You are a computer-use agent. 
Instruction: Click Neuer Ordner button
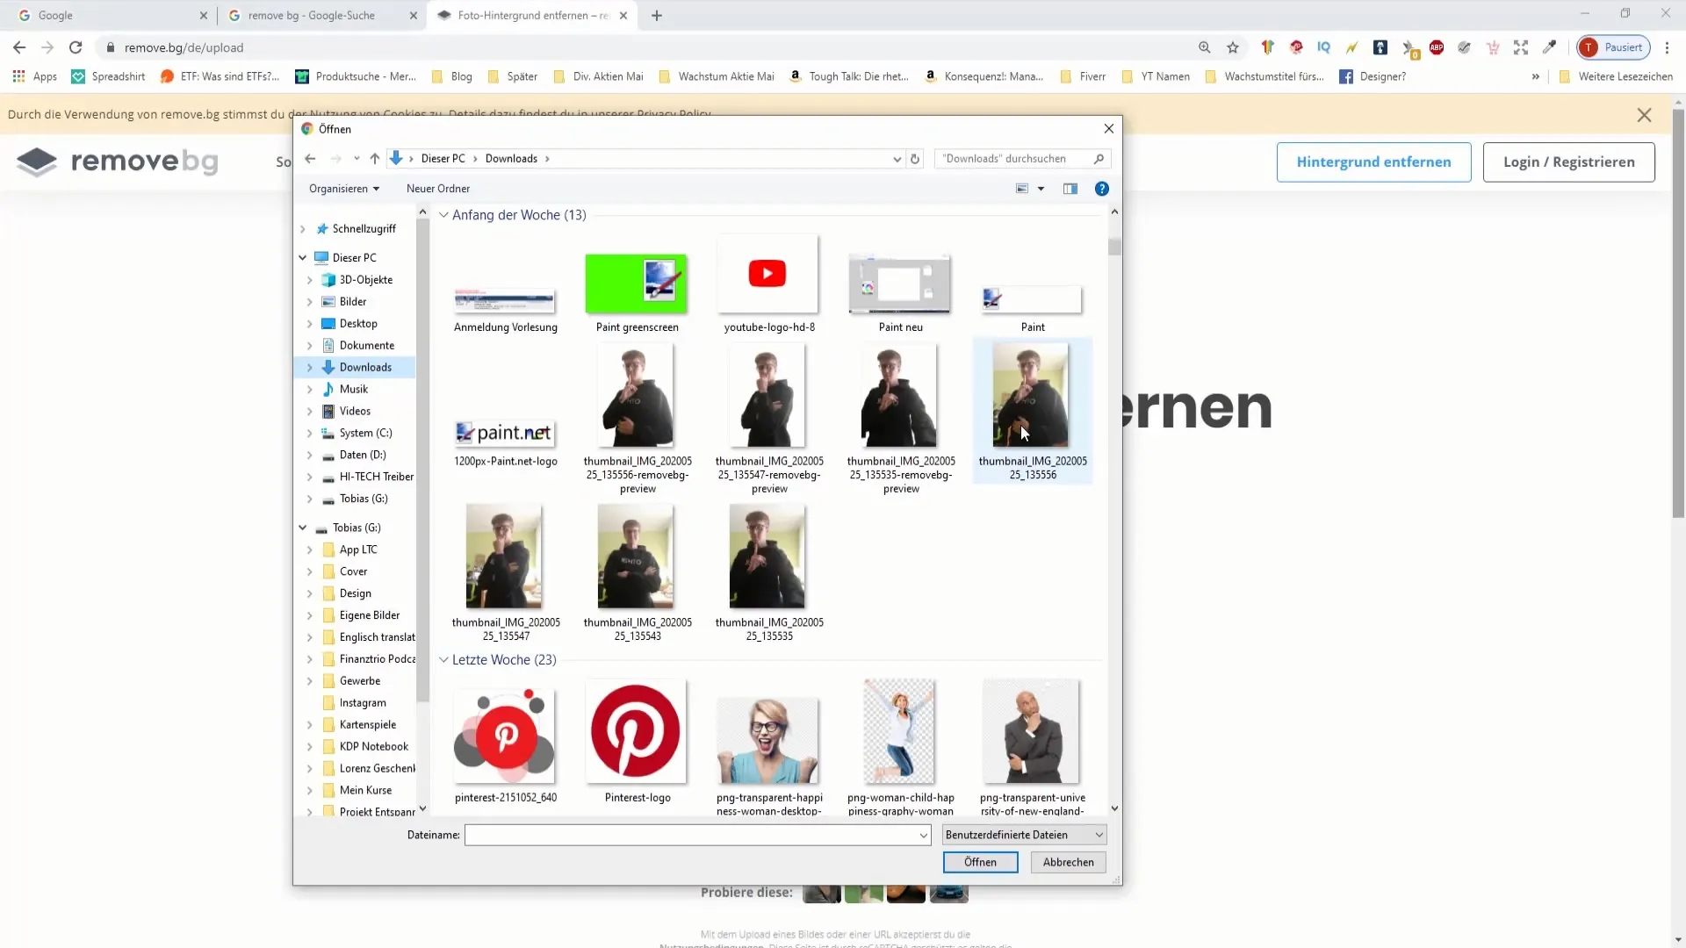pos(438,189)
